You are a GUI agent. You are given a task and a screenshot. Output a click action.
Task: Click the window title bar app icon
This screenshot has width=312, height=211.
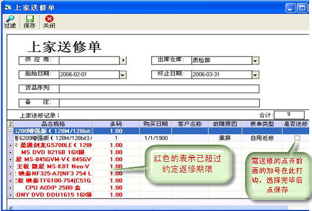(x=7, y=7)
